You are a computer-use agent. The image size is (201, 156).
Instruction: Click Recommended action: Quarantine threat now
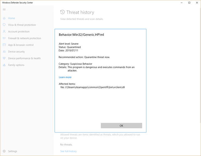[x=84, y=57]
